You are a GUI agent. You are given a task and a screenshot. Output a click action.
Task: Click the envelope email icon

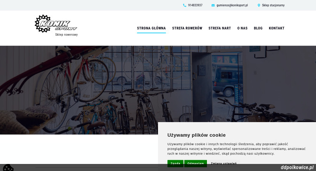(213, 6)
